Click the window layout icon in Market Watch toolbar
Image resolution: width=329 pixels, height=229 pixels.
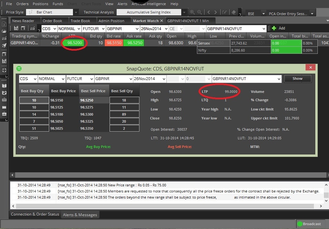pyautogui.click(x=23, y=28)
